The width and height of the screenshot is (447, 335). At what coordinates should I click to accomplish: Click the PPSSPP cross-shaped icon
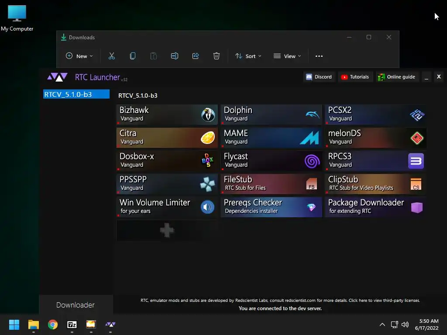[207, 184]
